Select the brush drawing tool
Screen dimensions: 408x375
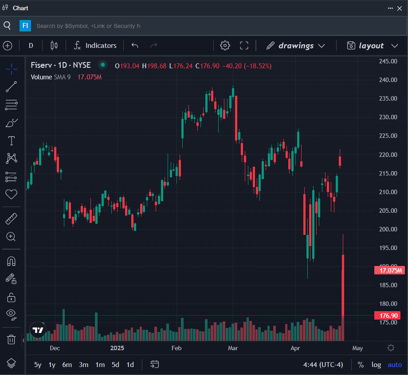pos(12,123)
